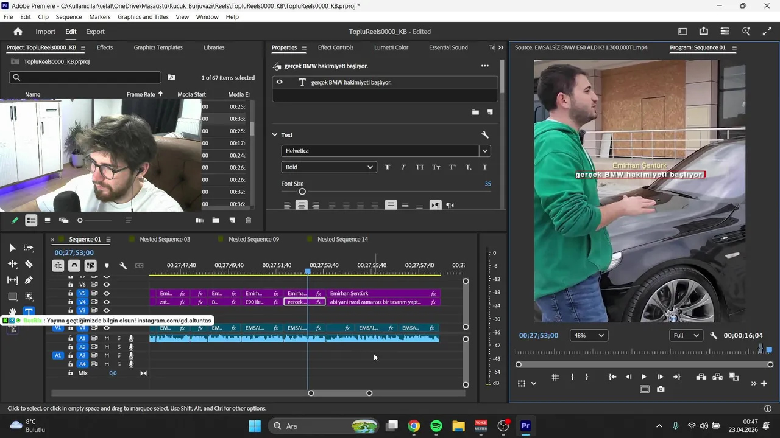Go to the Export workspace
The height and width of the screenshot is (438, 780).
(x=95, y=32)
